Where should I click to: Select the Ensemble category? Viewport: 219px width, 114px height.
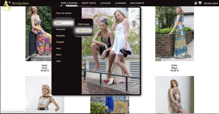(x=60, y=29)
